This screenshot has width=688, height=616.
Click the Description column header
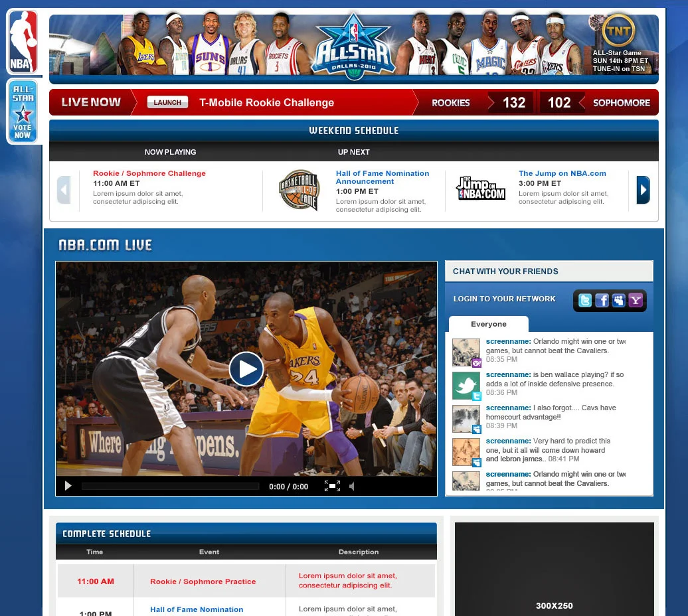click(x=359, y=552)
